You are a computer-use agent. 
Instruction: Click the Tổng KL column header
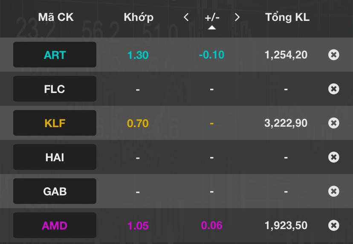coord(287,17)
